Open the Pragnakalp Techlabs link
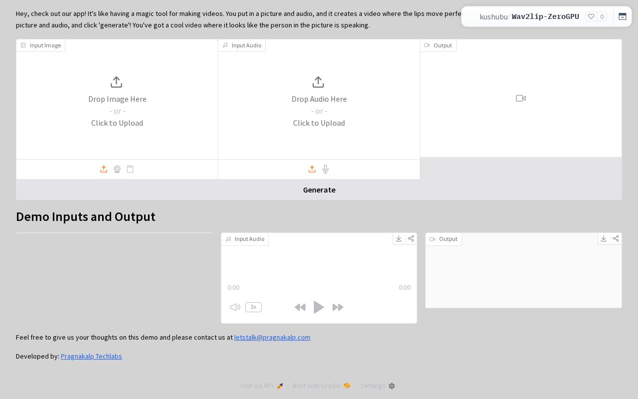Viewport: 638px width, 399px height. coord(91,356)
